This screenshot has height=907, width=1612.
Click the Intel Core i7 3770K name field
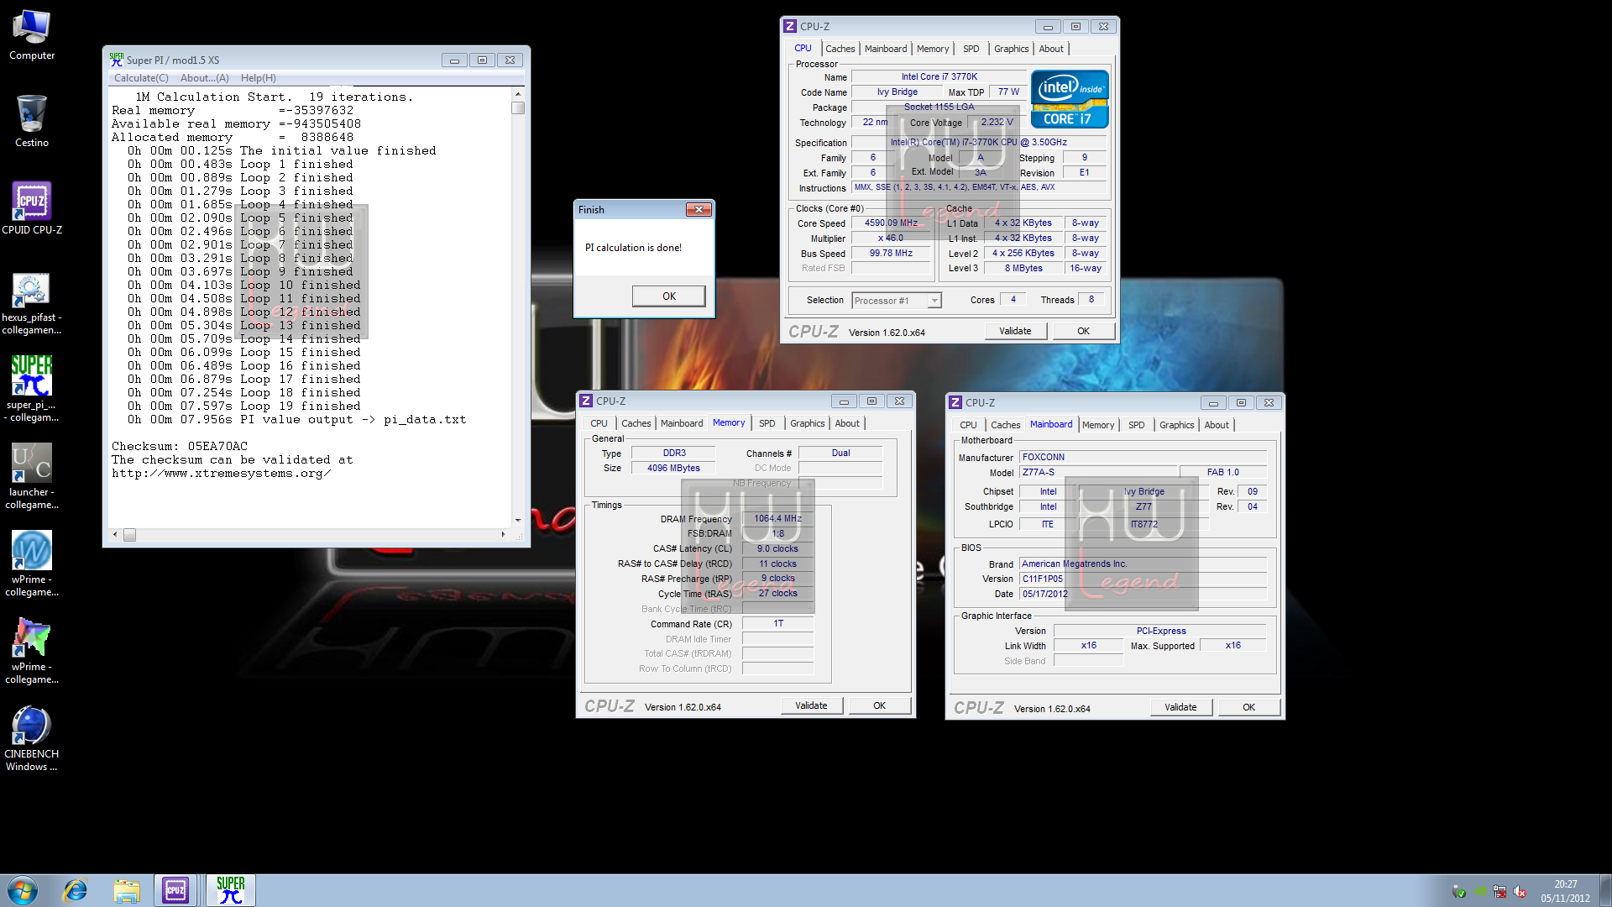pyautogui.click(x=939, y=76)
